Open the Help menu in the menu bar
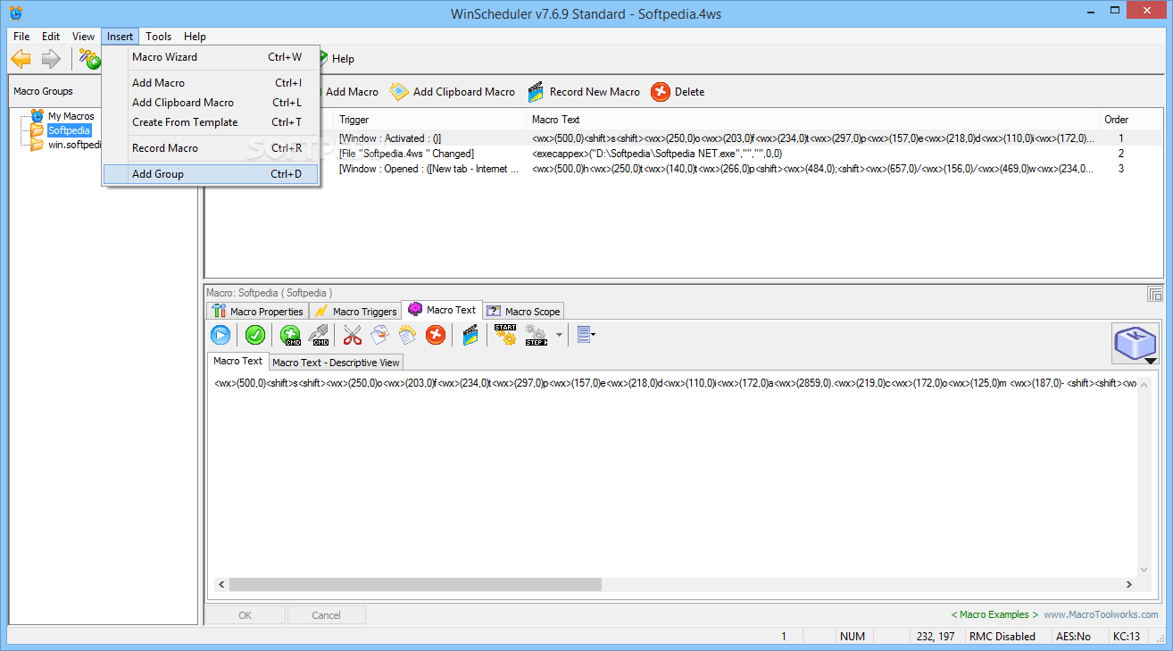Image resolution: width=1173 pixels, height=651 pixels. pos(195,37)
